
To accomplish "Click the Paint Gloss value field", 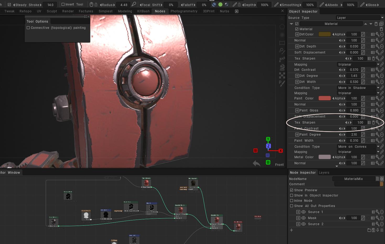I will point(354,110).
